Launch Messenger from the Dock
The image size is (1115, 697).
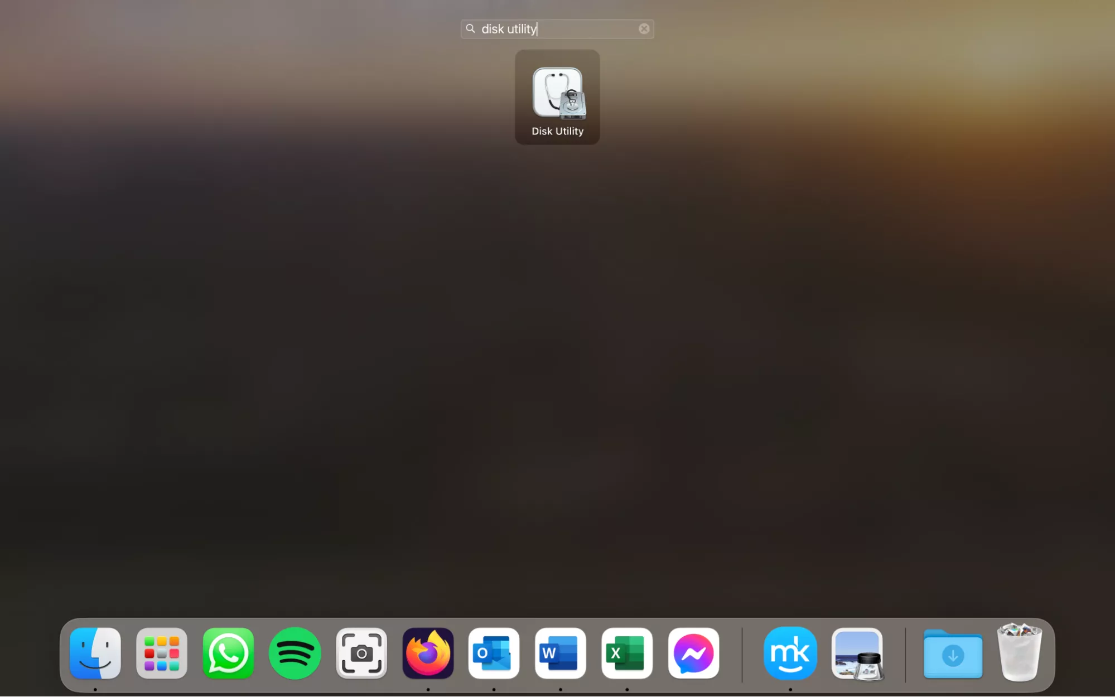[x=693, y=653]
